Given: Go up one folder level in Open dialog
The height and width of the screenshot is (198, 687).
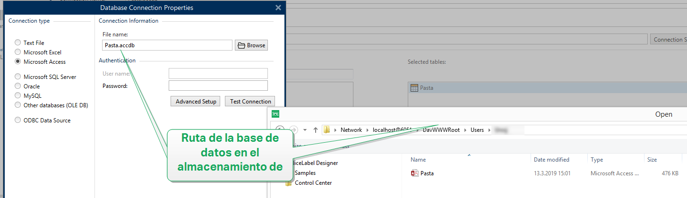Looking at the screenshot, I should coord(315,129).
